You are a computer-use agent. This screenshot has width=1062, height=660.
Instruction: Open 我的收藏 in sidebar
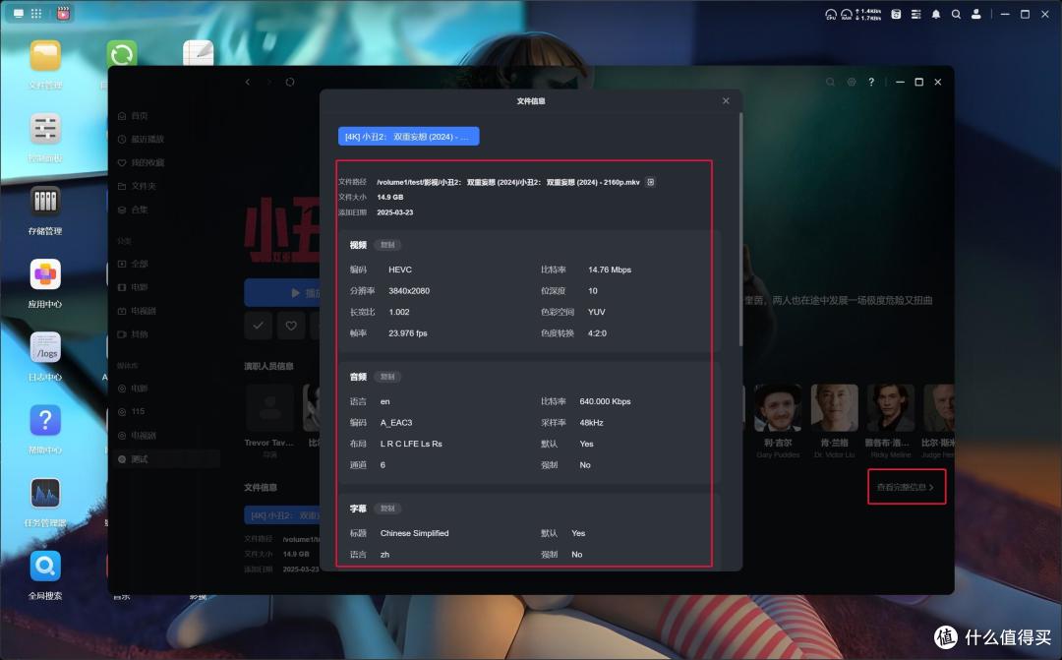pyautogui.click(x=141, y=162)
